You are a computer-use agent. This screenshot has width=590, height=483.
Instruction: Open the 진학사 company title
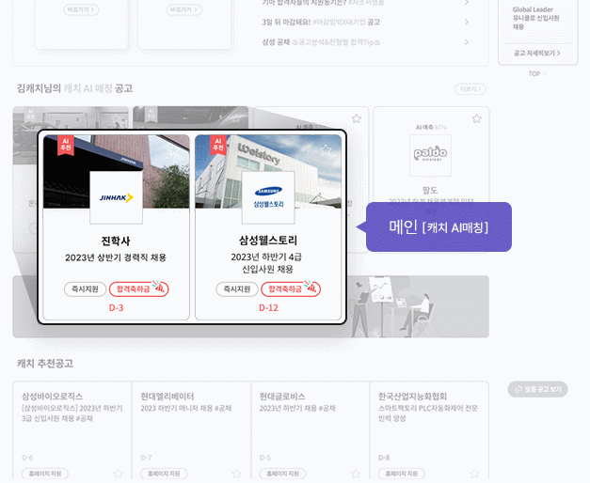click(116, 241)
